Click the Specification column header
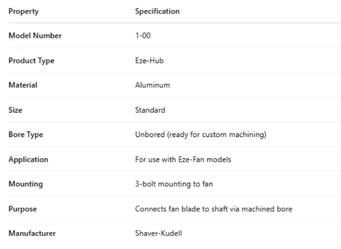The width and height of the screenshot is (341, 249). click(157, 11)
